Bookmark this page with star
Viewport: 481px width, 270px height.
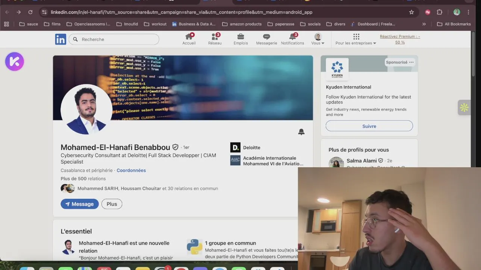(x=411, y=12)
